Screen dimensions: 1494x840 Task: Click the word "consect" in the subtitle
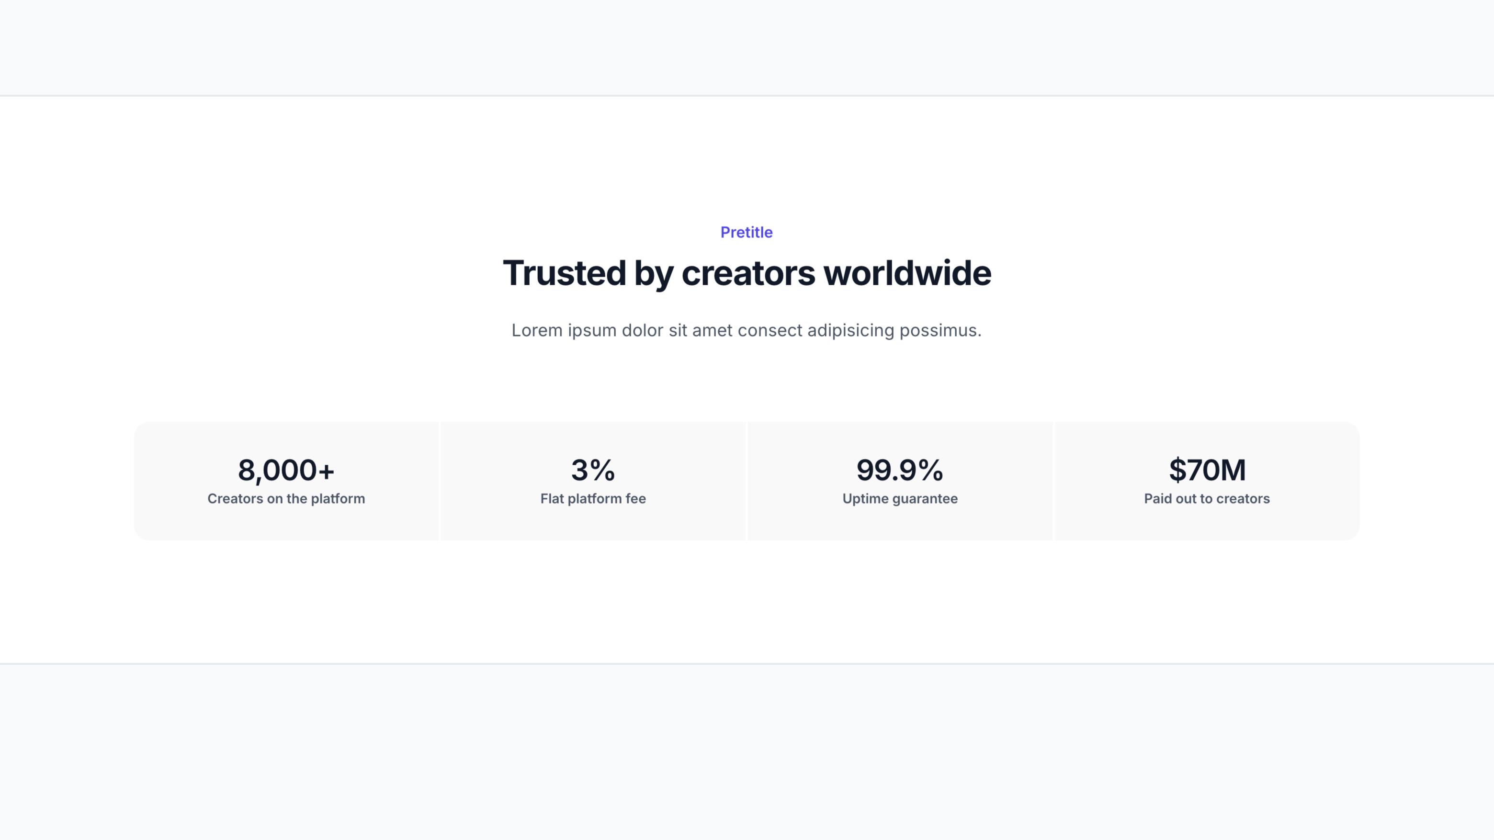point(770,330)
